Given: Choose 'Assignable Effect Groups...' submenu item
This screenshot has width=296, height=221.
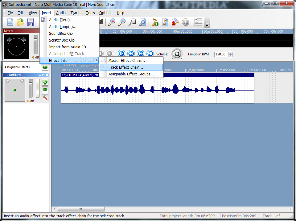Looking at the screenshot, I should point(131,74).
